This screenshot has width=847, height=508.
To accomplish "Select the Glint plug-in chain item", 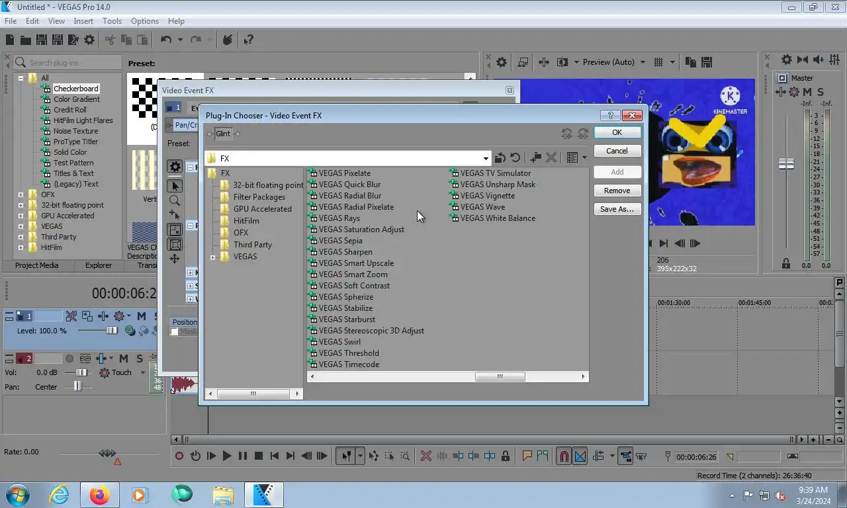I will pyautogui.click(x=223, y=134).
